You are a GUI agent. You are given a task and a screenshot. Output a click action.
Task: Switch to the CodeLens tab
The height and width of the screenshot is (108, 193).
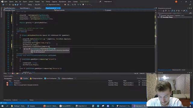[15, 100]
